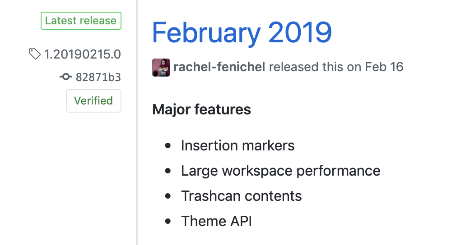Click the Major features heading
The image size is (475, 245).
point(202,109)
